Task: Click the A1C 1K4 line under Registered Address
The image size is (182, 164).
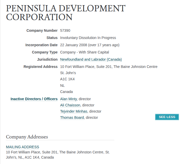Action: (67, 79)
